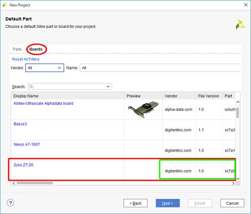Click the xc7z0 part cell
Image resolution: width=251 pixels, height=214 pixels.
coord(229,171)
